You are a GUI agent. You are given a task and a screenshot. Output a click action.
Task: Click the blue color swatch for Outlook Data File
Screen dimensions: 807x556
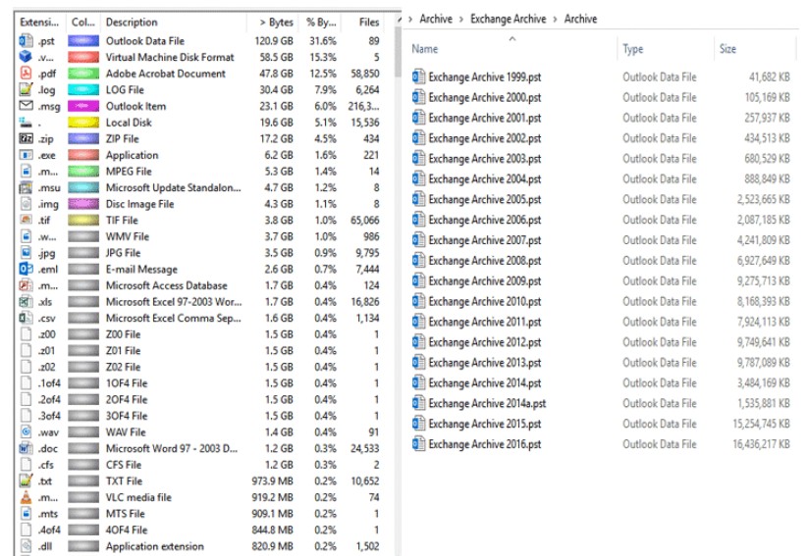(83, 40)
